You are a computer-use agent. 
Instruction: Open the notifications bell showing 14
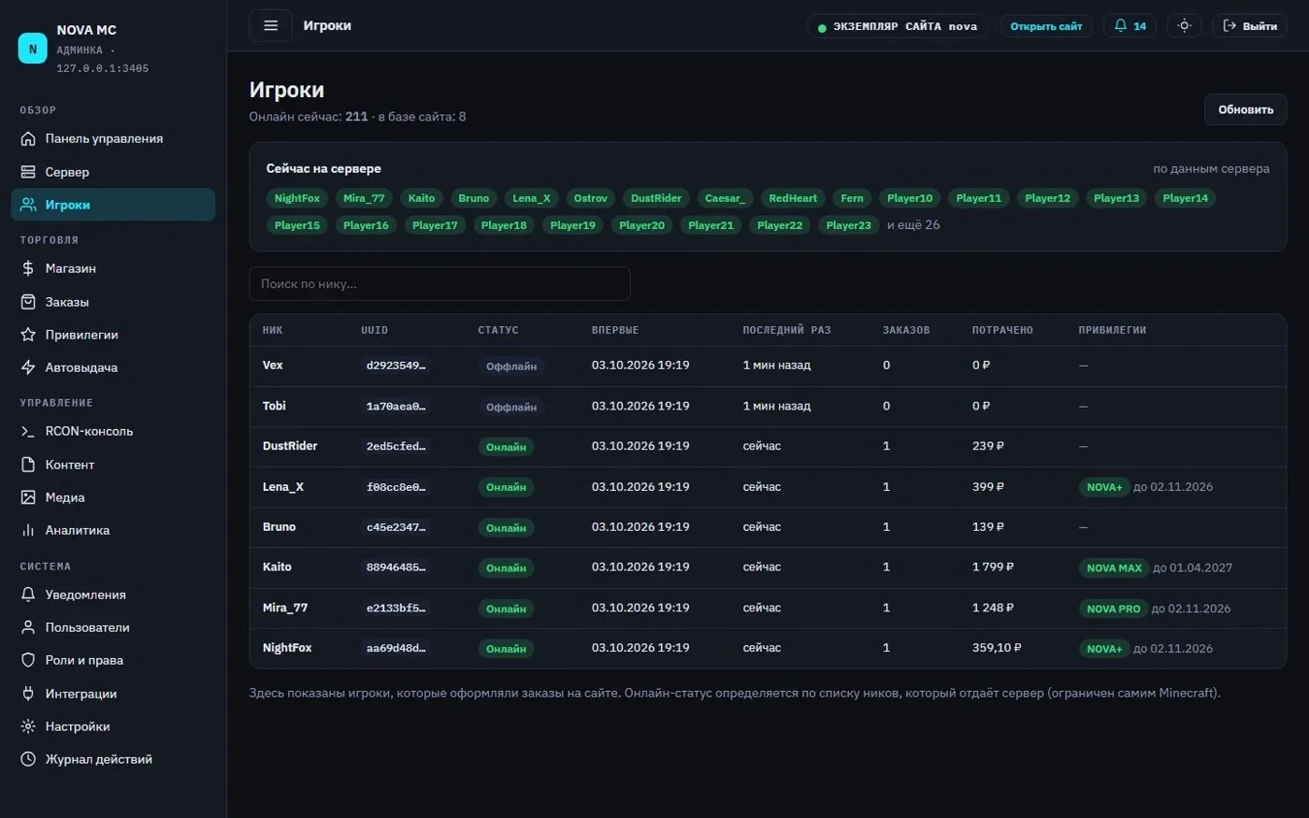click(1129, 26)
